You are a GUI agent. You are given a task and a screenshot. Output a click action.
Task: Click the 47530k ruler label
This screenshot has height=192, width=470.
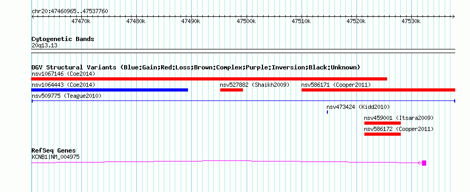tap(411, 22)
